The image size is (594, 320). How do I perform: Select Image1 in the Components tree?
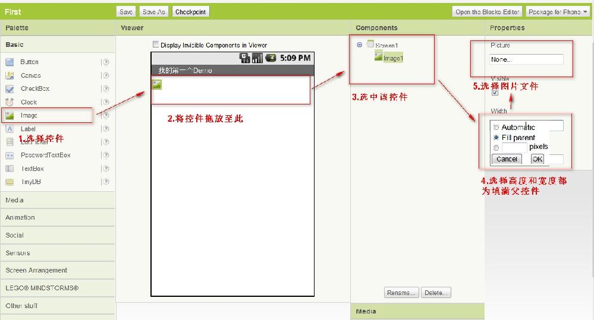(393, 58)
